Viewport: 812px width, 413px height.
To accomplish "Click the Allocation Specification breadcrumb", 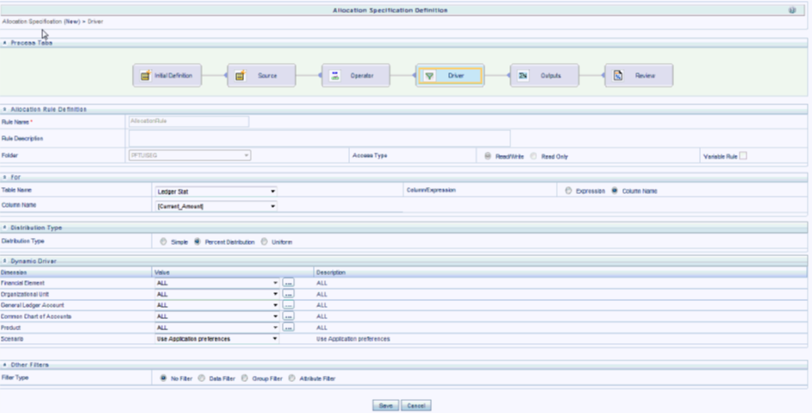I will tap(41, 22).
